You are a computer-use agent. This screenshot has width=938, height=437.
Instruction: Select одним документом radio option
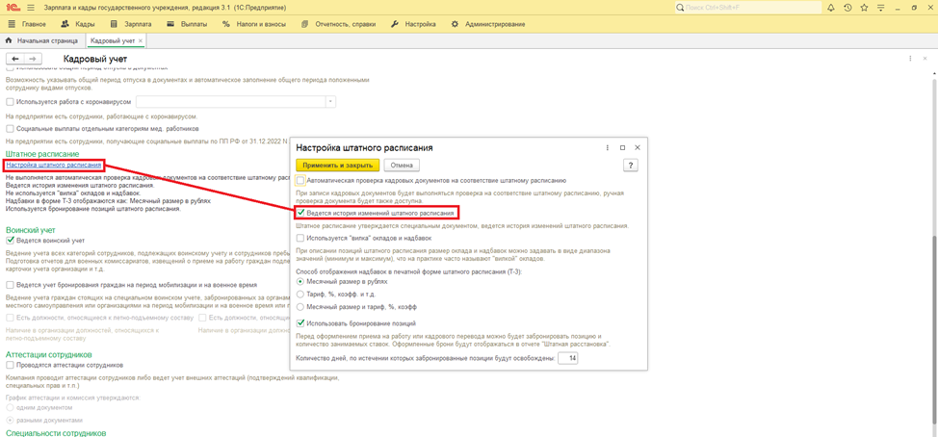(10, 407)
